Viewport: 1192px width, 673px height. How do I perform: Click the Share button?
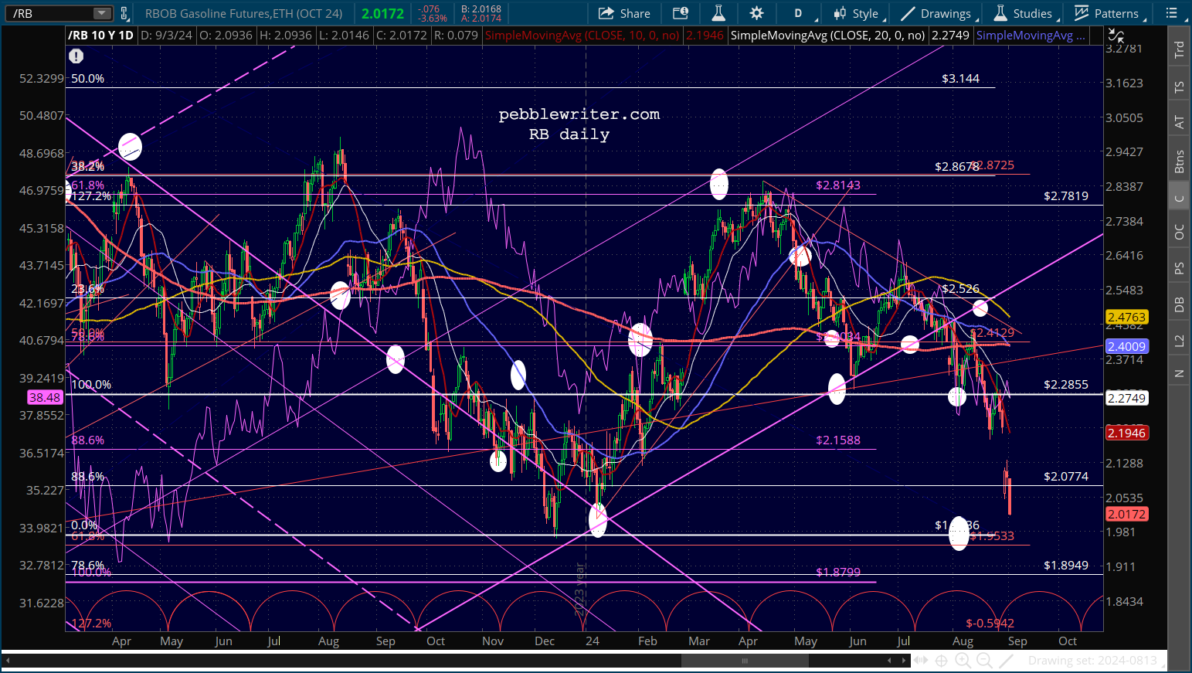pos(624,13)
